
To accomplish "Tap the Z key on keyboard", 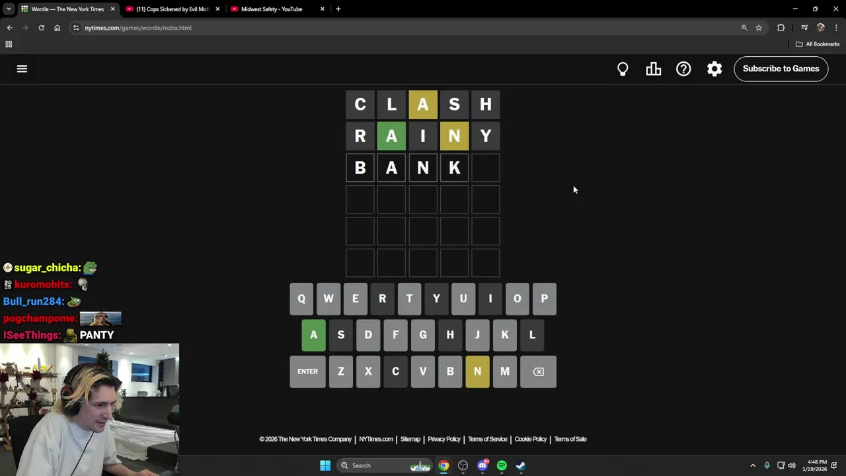I will click(x=341, y=372).
